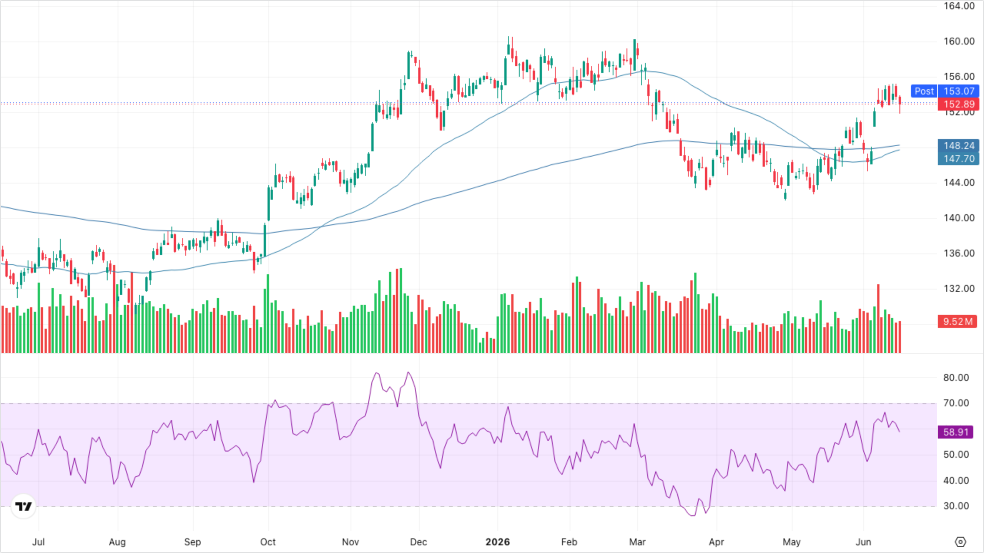Click the Oct label on time axis

(268, 542)
